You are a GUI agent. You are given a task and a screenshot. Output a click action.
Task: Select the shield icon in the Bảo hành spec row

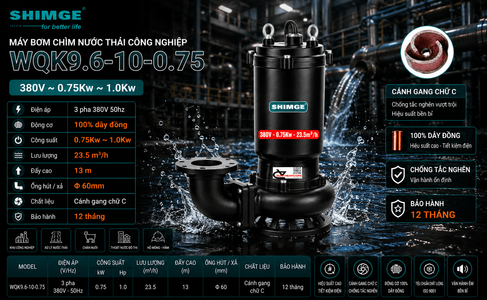(18, 217)
